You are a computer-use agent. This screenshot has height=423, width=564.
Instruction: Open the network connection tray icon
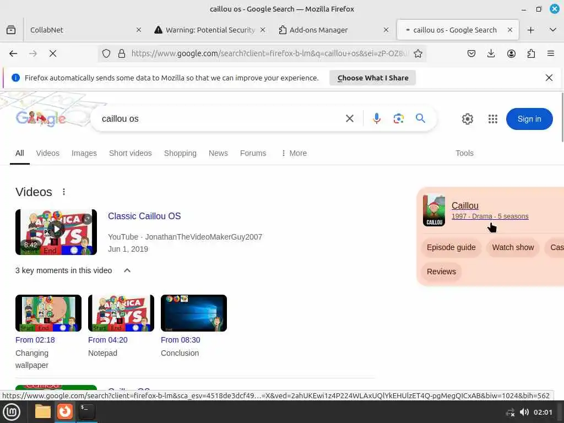(x=510, y=413)
